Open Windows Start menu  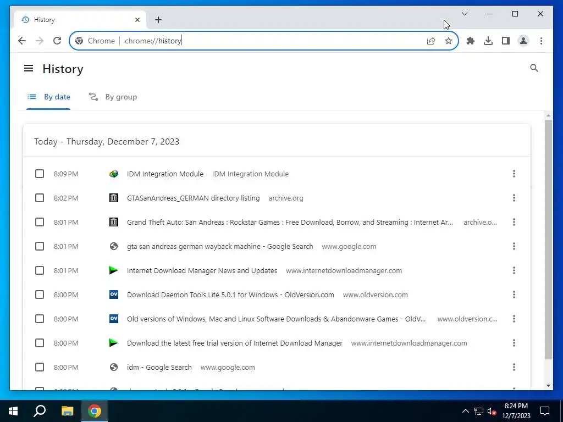coord(13,411)
